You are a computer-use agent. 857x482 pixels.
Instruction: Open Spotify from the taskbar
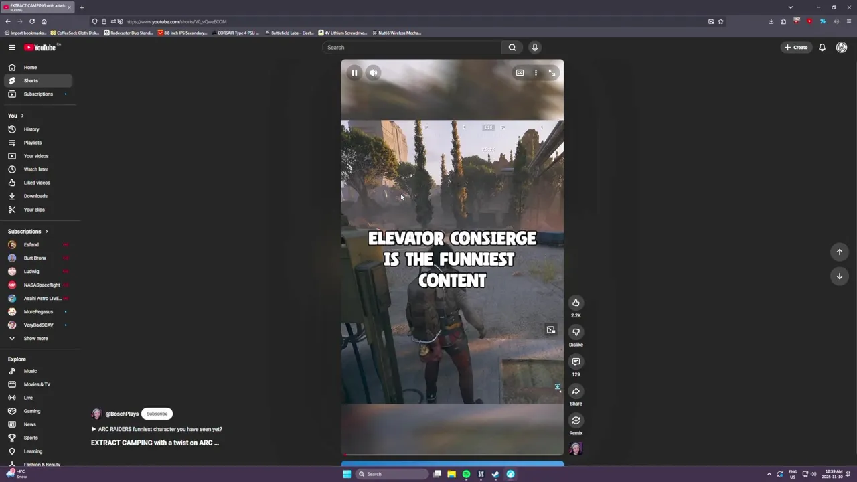(466, 474)
